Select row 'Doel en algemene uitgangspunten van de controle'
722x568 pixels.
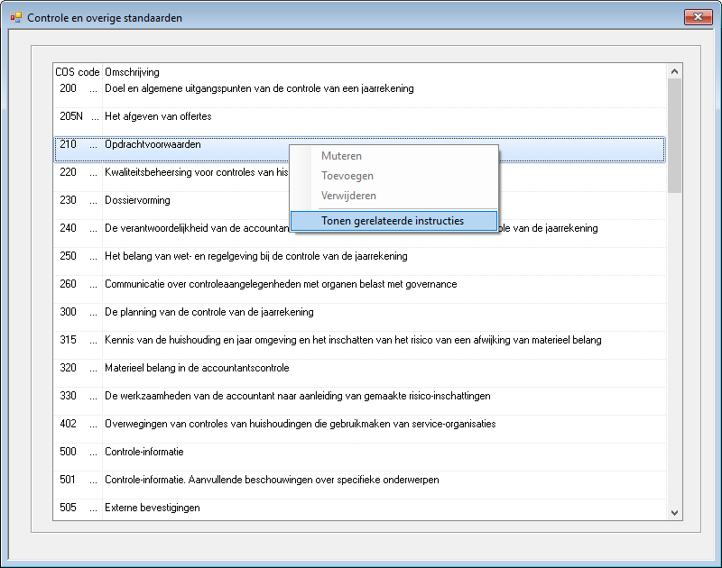tap(359, 94)
